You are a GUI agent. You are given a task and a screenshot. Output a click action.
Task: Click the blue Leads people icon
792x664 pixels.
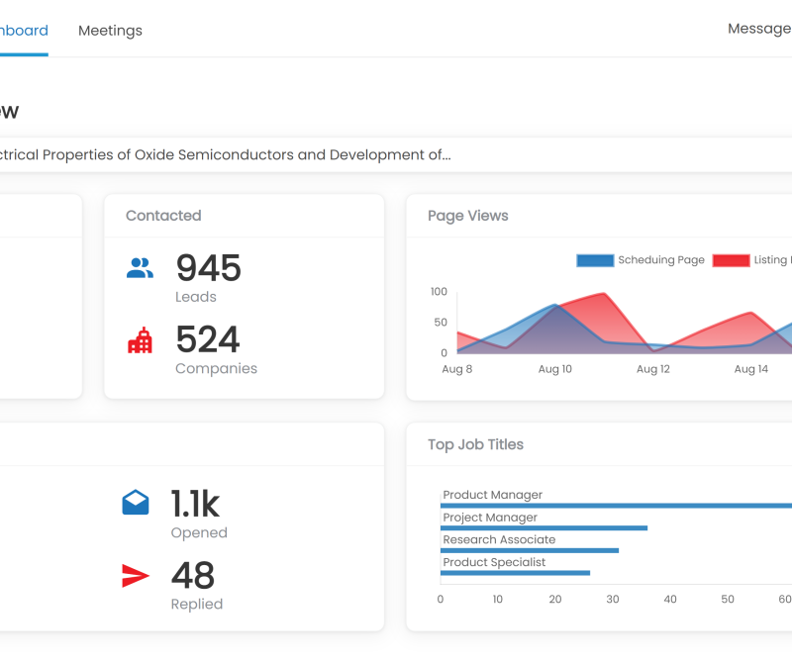point(141,268)
